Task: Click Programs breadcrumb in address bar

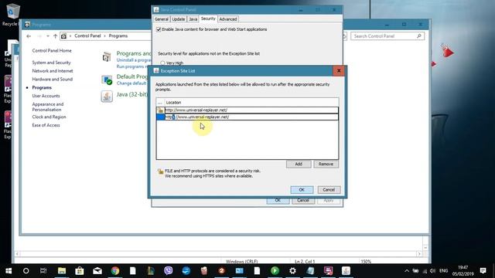Action: click(x=118, y=36)
